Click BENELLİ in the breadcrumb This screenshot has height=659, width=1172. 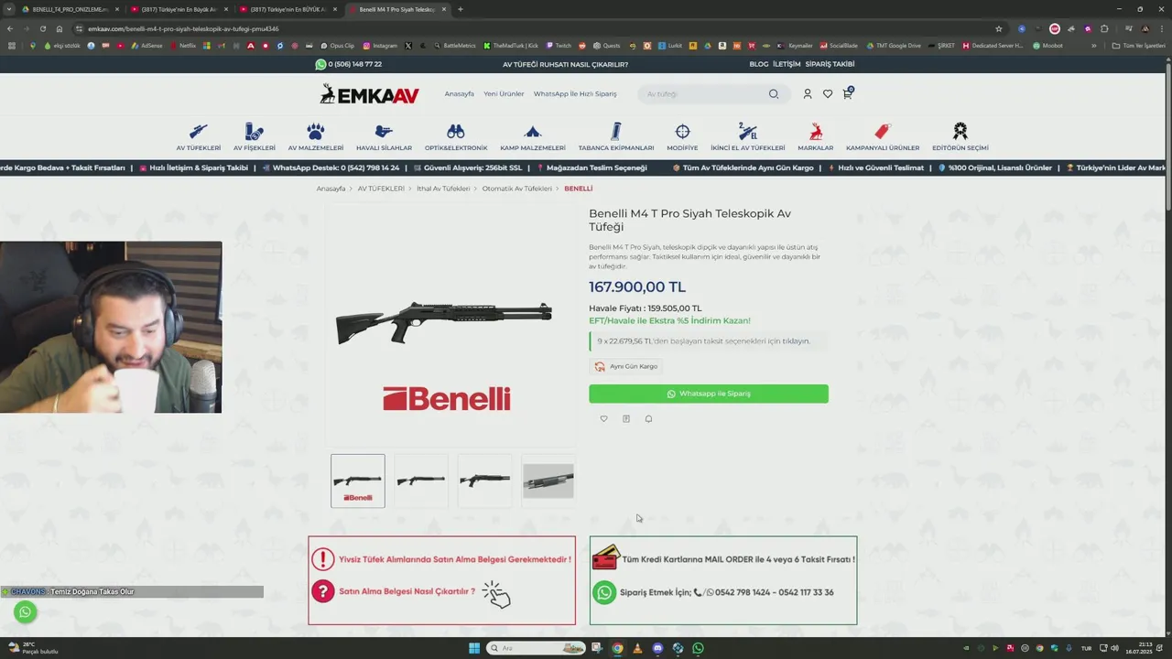coord(579,189)
